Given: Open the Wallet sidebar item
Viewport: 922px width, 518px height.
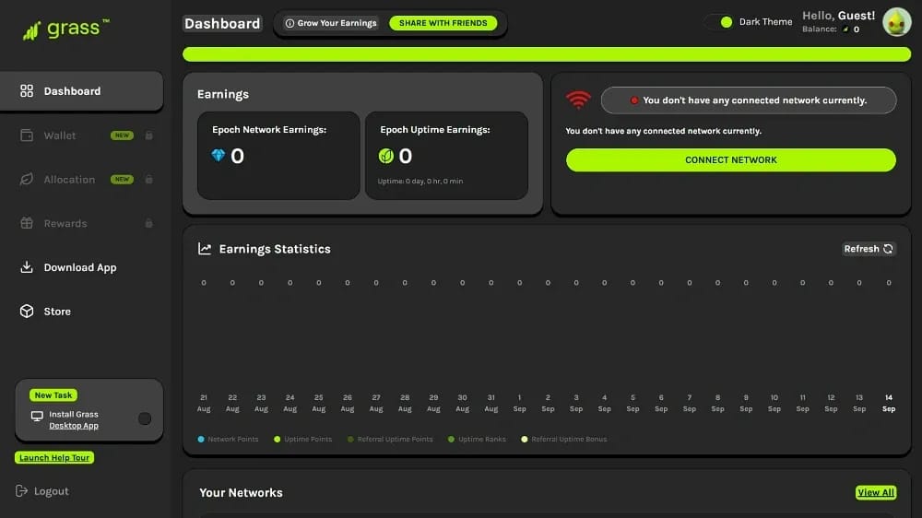Looking at the screenshot, I should click(82, 135).
